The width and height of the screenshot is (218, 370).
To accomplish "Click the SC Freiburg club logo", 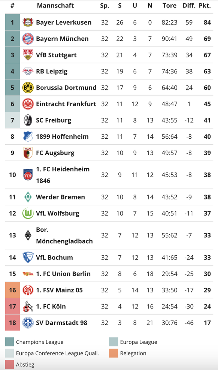I will pos(28,120).
